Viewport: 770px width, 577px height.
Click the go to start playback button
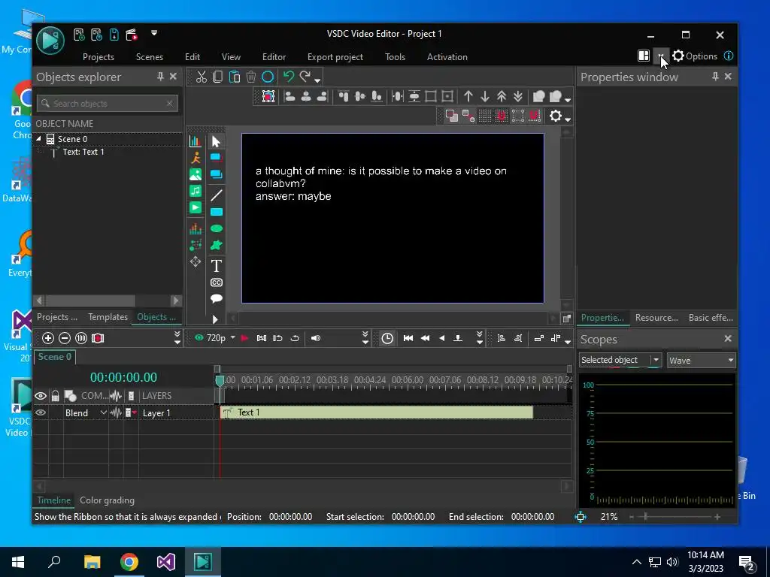coord(408,338)
